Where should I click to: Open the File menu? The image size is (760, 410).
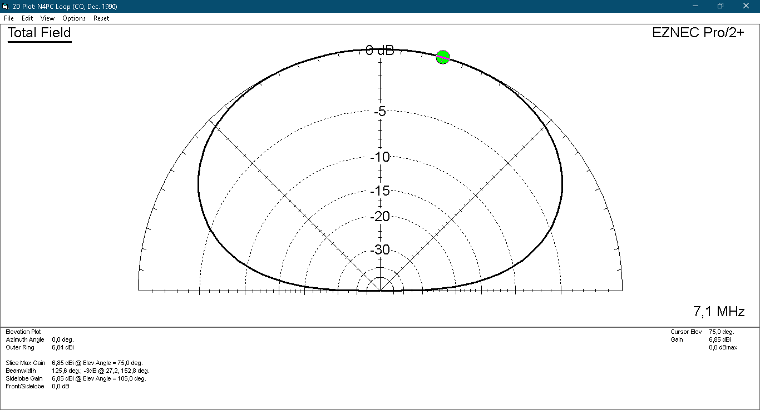[9, 18]
